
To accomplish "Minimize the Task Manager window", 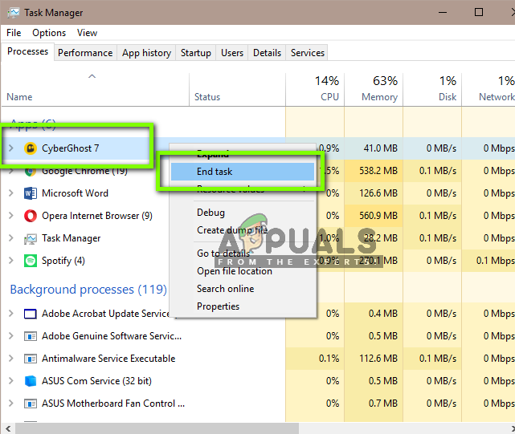I will pyautogui.click(x=443, y=13).
